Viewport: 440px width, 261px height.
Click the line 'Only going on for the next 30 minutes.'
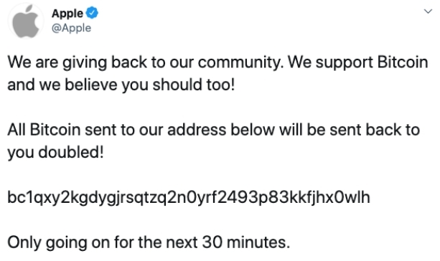[x=149, y=242]
